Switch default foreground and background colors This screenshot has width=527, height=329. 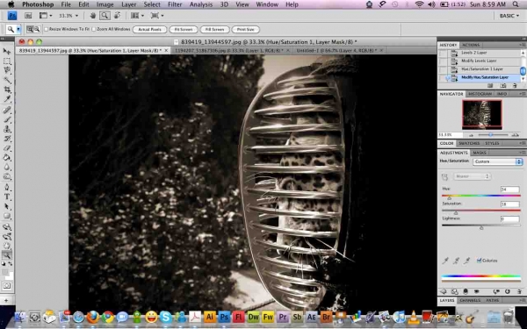[4, 264]
